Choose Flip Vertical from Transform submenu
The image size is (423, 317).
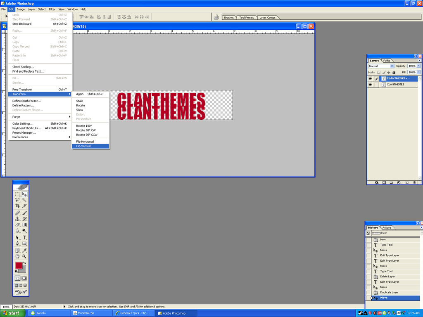(x=90, y=146)
